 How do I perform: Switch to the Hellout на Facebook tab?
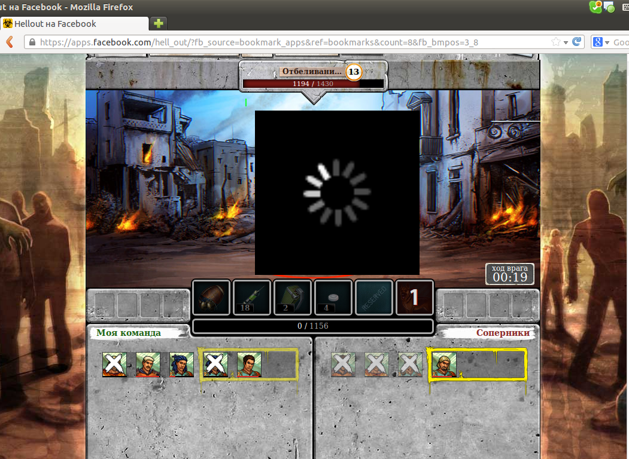[74, 24]
